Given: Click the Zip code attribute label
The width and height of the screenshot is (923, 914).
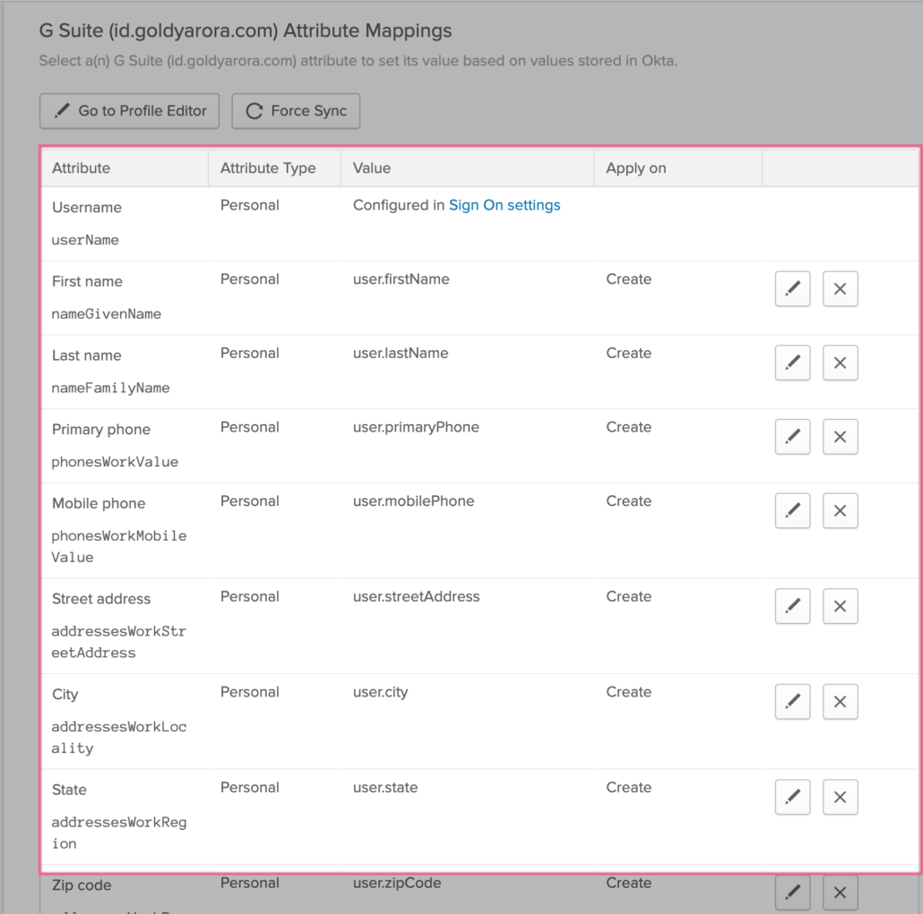Looking at the screenshot, I should pos(82,885).
